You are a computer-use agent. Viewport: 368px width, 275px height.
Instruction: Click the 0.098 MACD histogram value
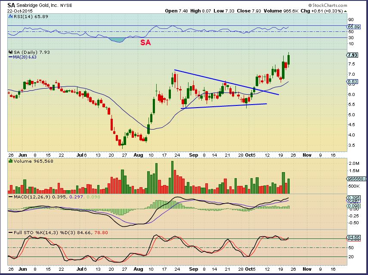coord(93,197)
